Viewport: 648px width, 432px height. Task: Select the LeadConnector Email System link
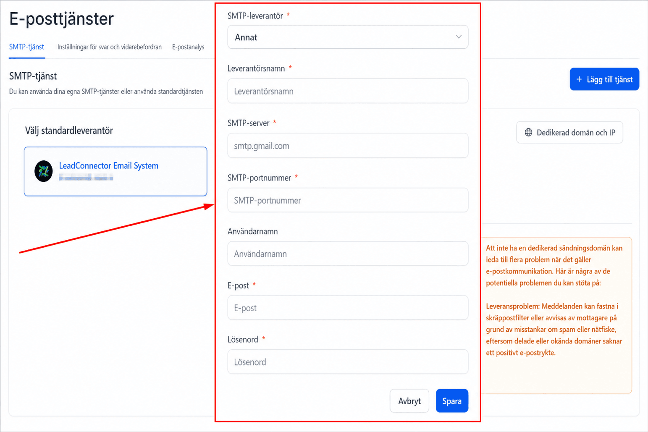[x=109, y=166]
